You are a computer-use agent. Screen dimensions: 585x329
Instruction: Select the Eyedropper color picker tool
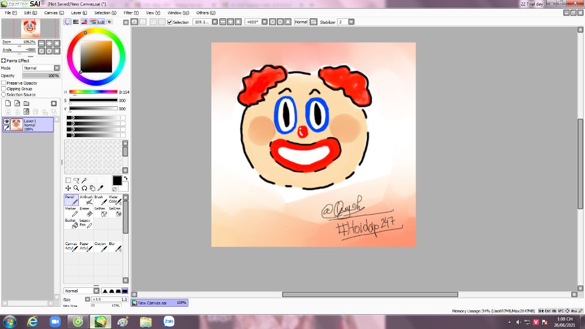101,188
